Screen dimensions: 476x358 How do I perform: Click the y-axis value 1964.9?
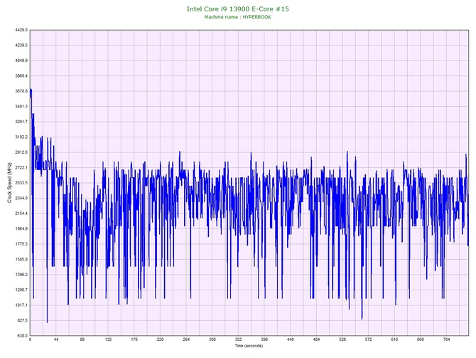click(21, 228)
